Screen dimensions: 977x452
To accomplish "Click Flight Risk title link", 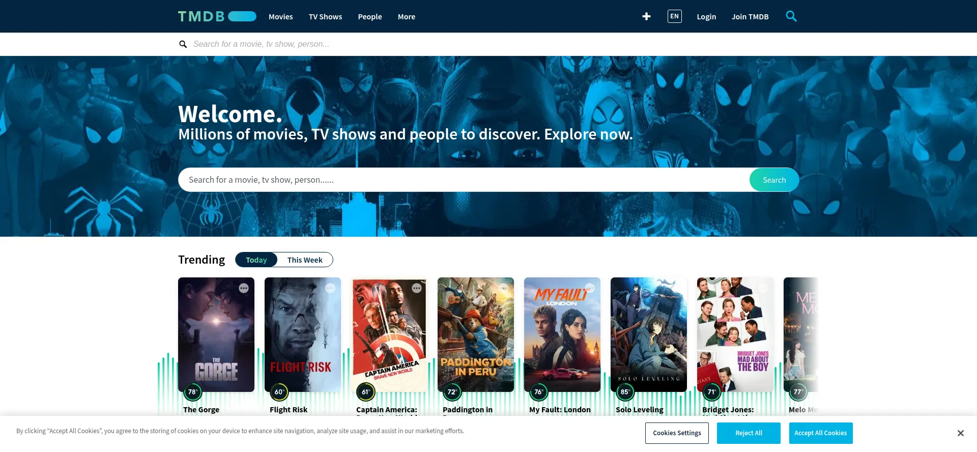I will click(x=289, y=410).
